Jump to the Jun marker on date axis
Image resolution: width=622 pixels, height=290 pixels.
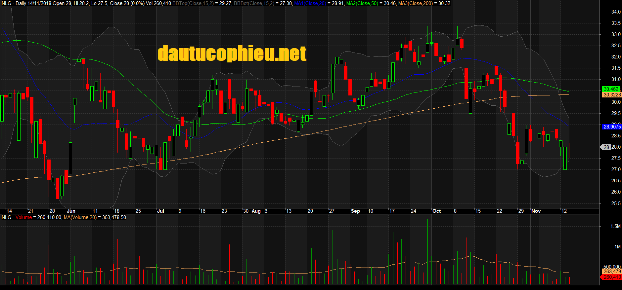click(x=71, y=211)
